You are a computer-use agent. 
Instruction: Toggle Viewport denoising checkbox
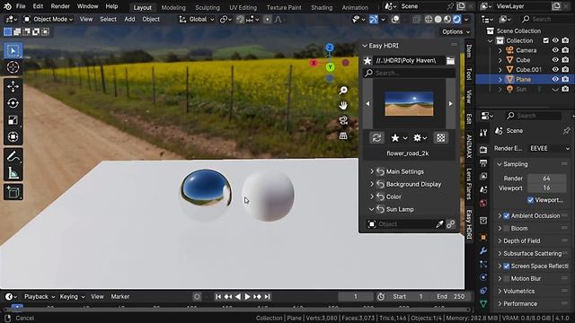[530, 200]
